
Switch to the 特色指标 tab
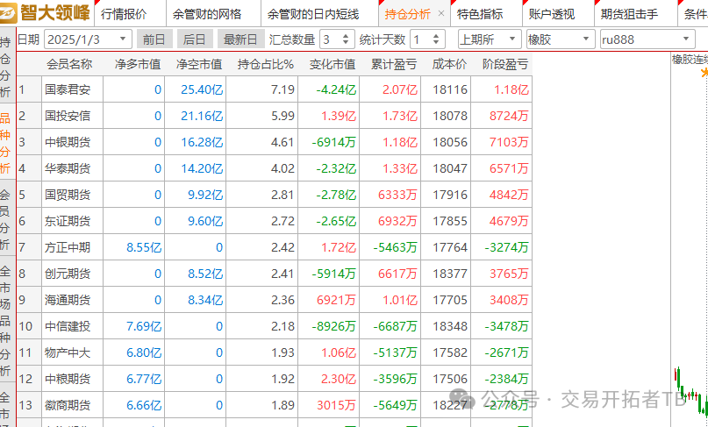pos(480,14)
